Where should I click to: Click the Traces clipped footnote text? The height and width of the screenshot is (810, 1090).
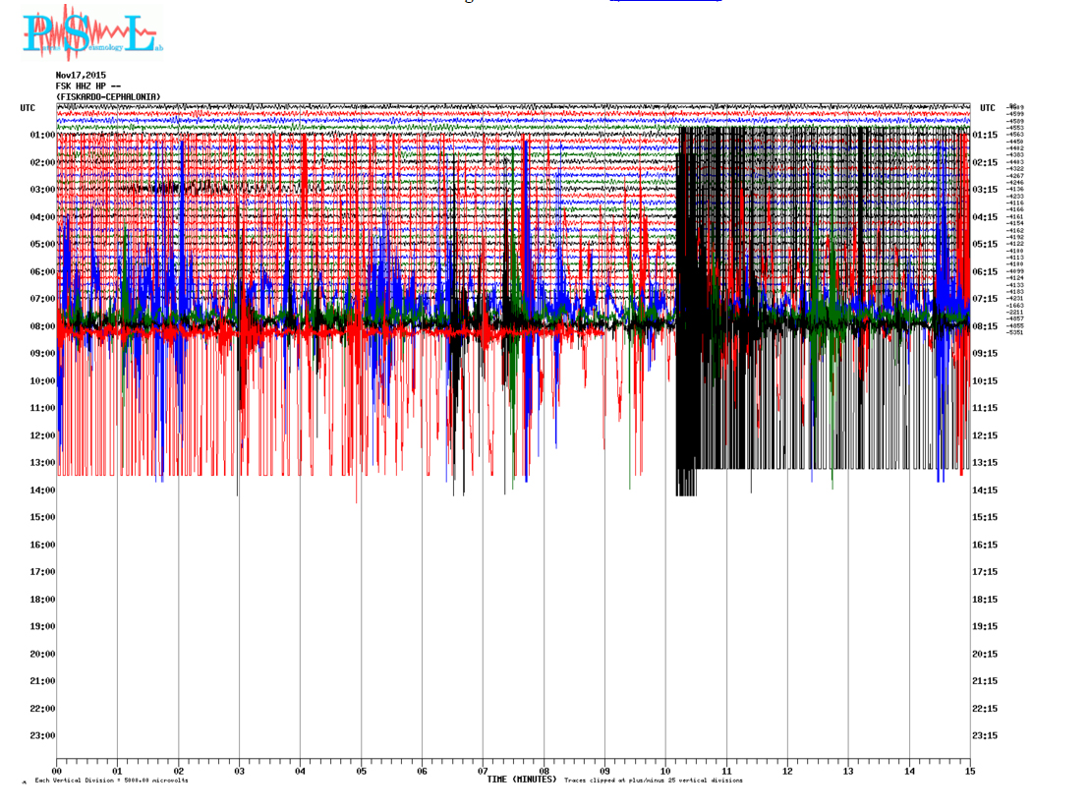[653, 781]
